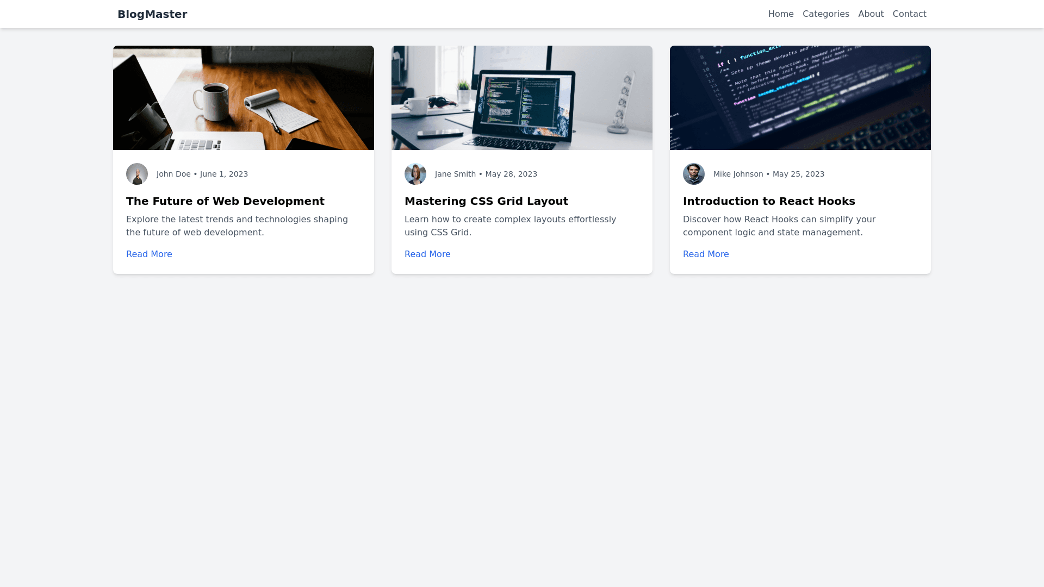Click the laptop photo on the CSS Grid card
Viewport: 1044px width, 587px height.
point(521,98)
